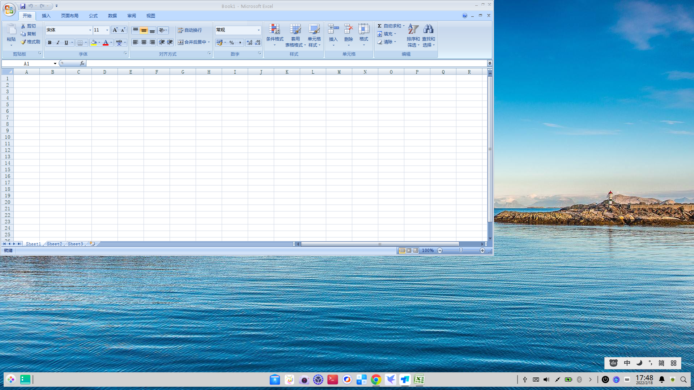Click Sort and Filter (排序和筛选) icon
Screen dimensions: 694x390
pyautogui.click(x=413, y=35)
